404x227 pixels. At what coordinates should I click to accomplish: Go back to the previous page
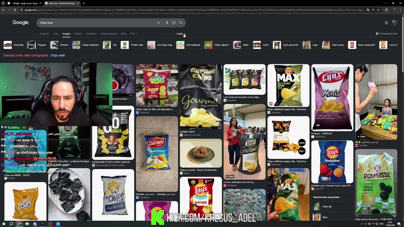[x=3, y=10]
